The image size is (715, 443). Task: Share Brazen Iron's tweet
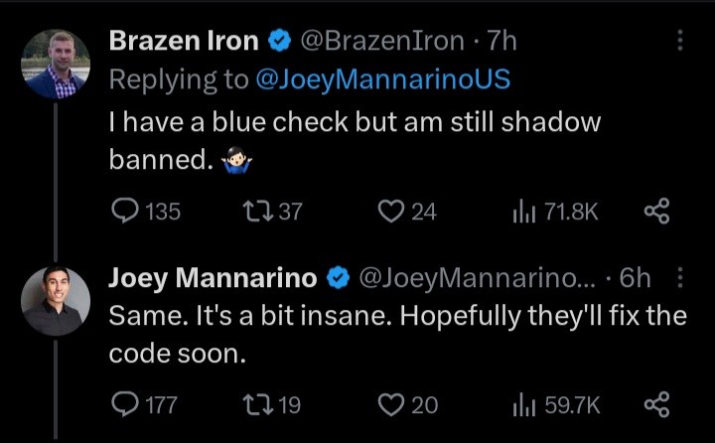pyautogui.click(x=657, y=211)
